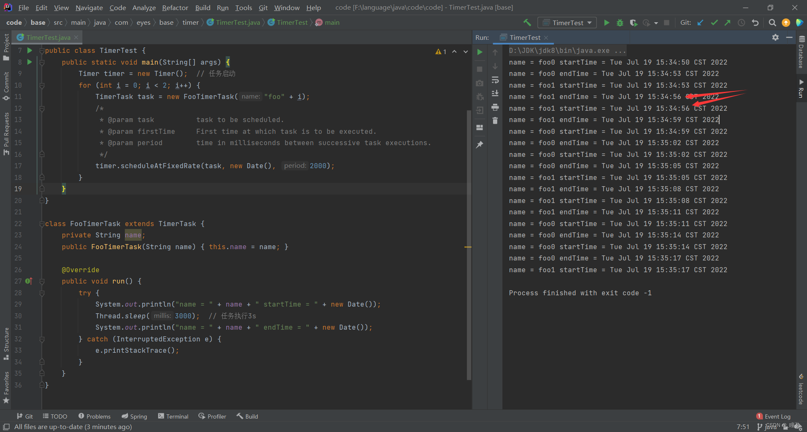Click the stop process square in main toolbar
Viewport: 807px width, 432px height.
pos(667,23)
